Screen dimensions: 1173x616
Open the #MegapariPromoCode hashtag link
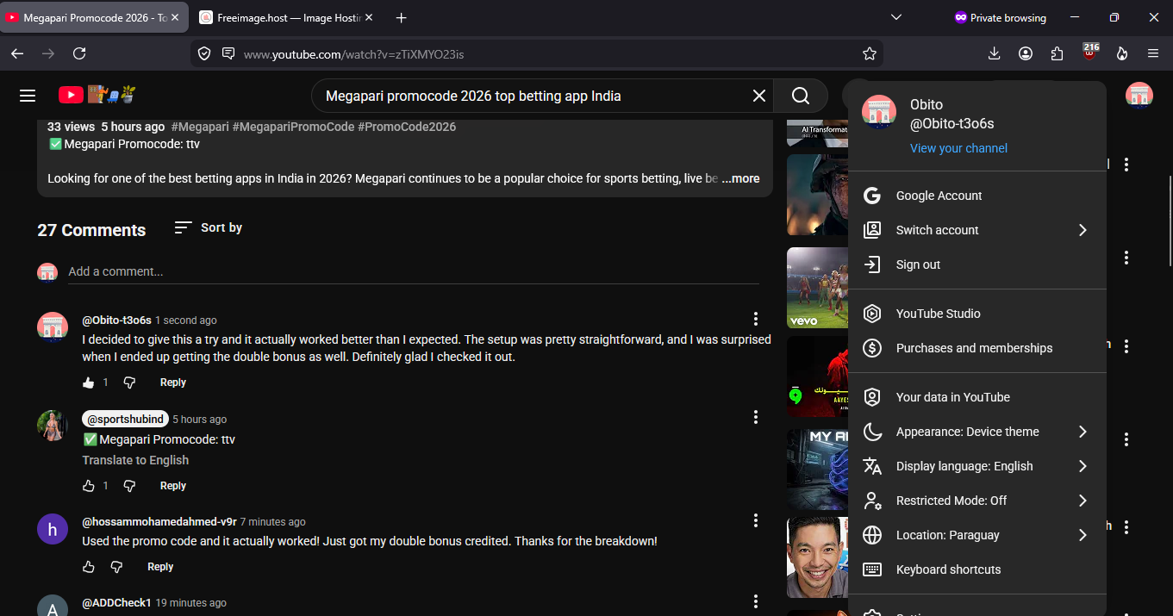(x=293, y=127)
